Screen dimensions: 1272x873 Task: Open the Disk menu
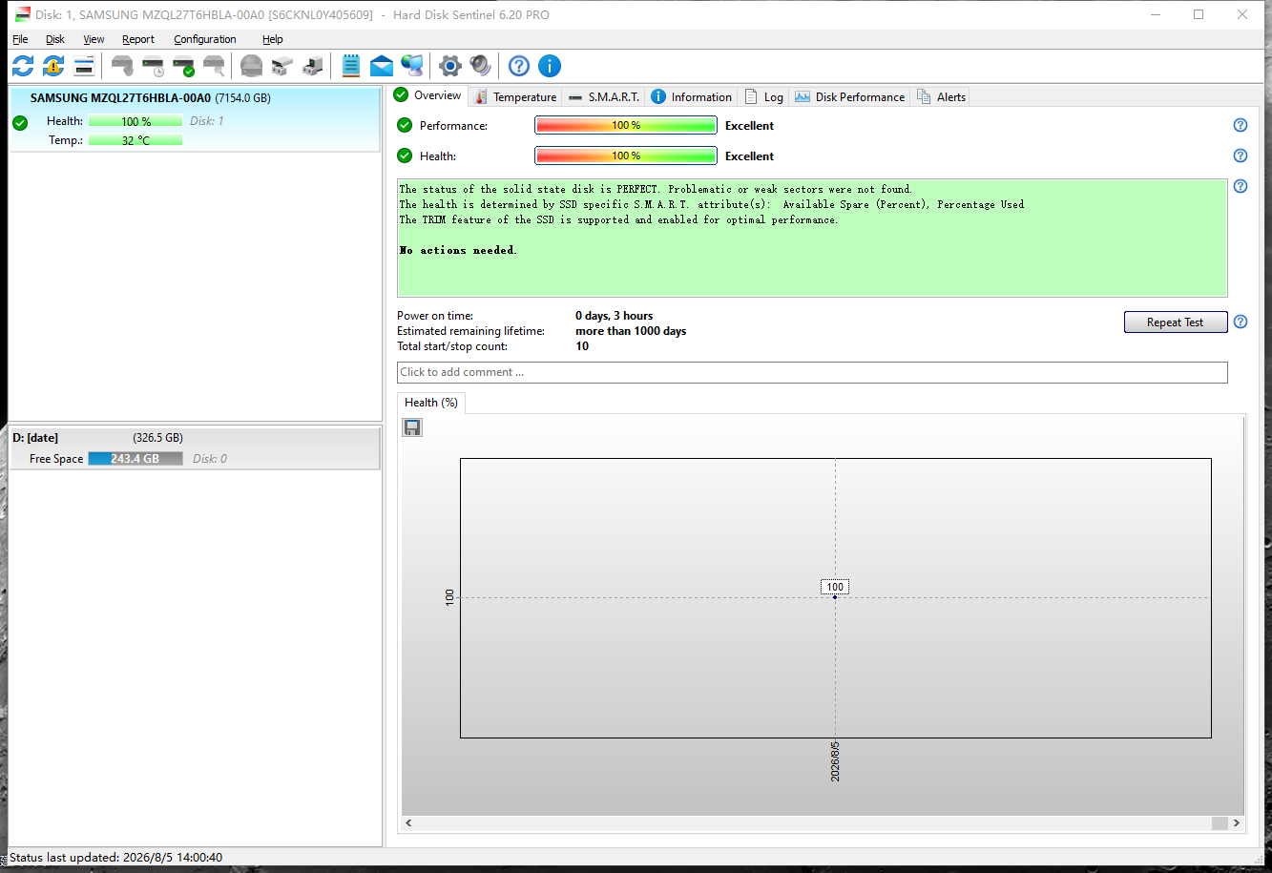pyautogui.click(x=55, y=39)
